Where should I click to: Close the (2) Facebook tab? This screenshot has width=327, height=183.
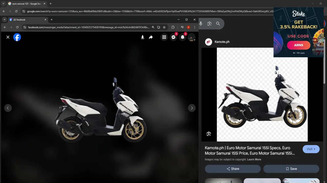(x=45, y=20)
